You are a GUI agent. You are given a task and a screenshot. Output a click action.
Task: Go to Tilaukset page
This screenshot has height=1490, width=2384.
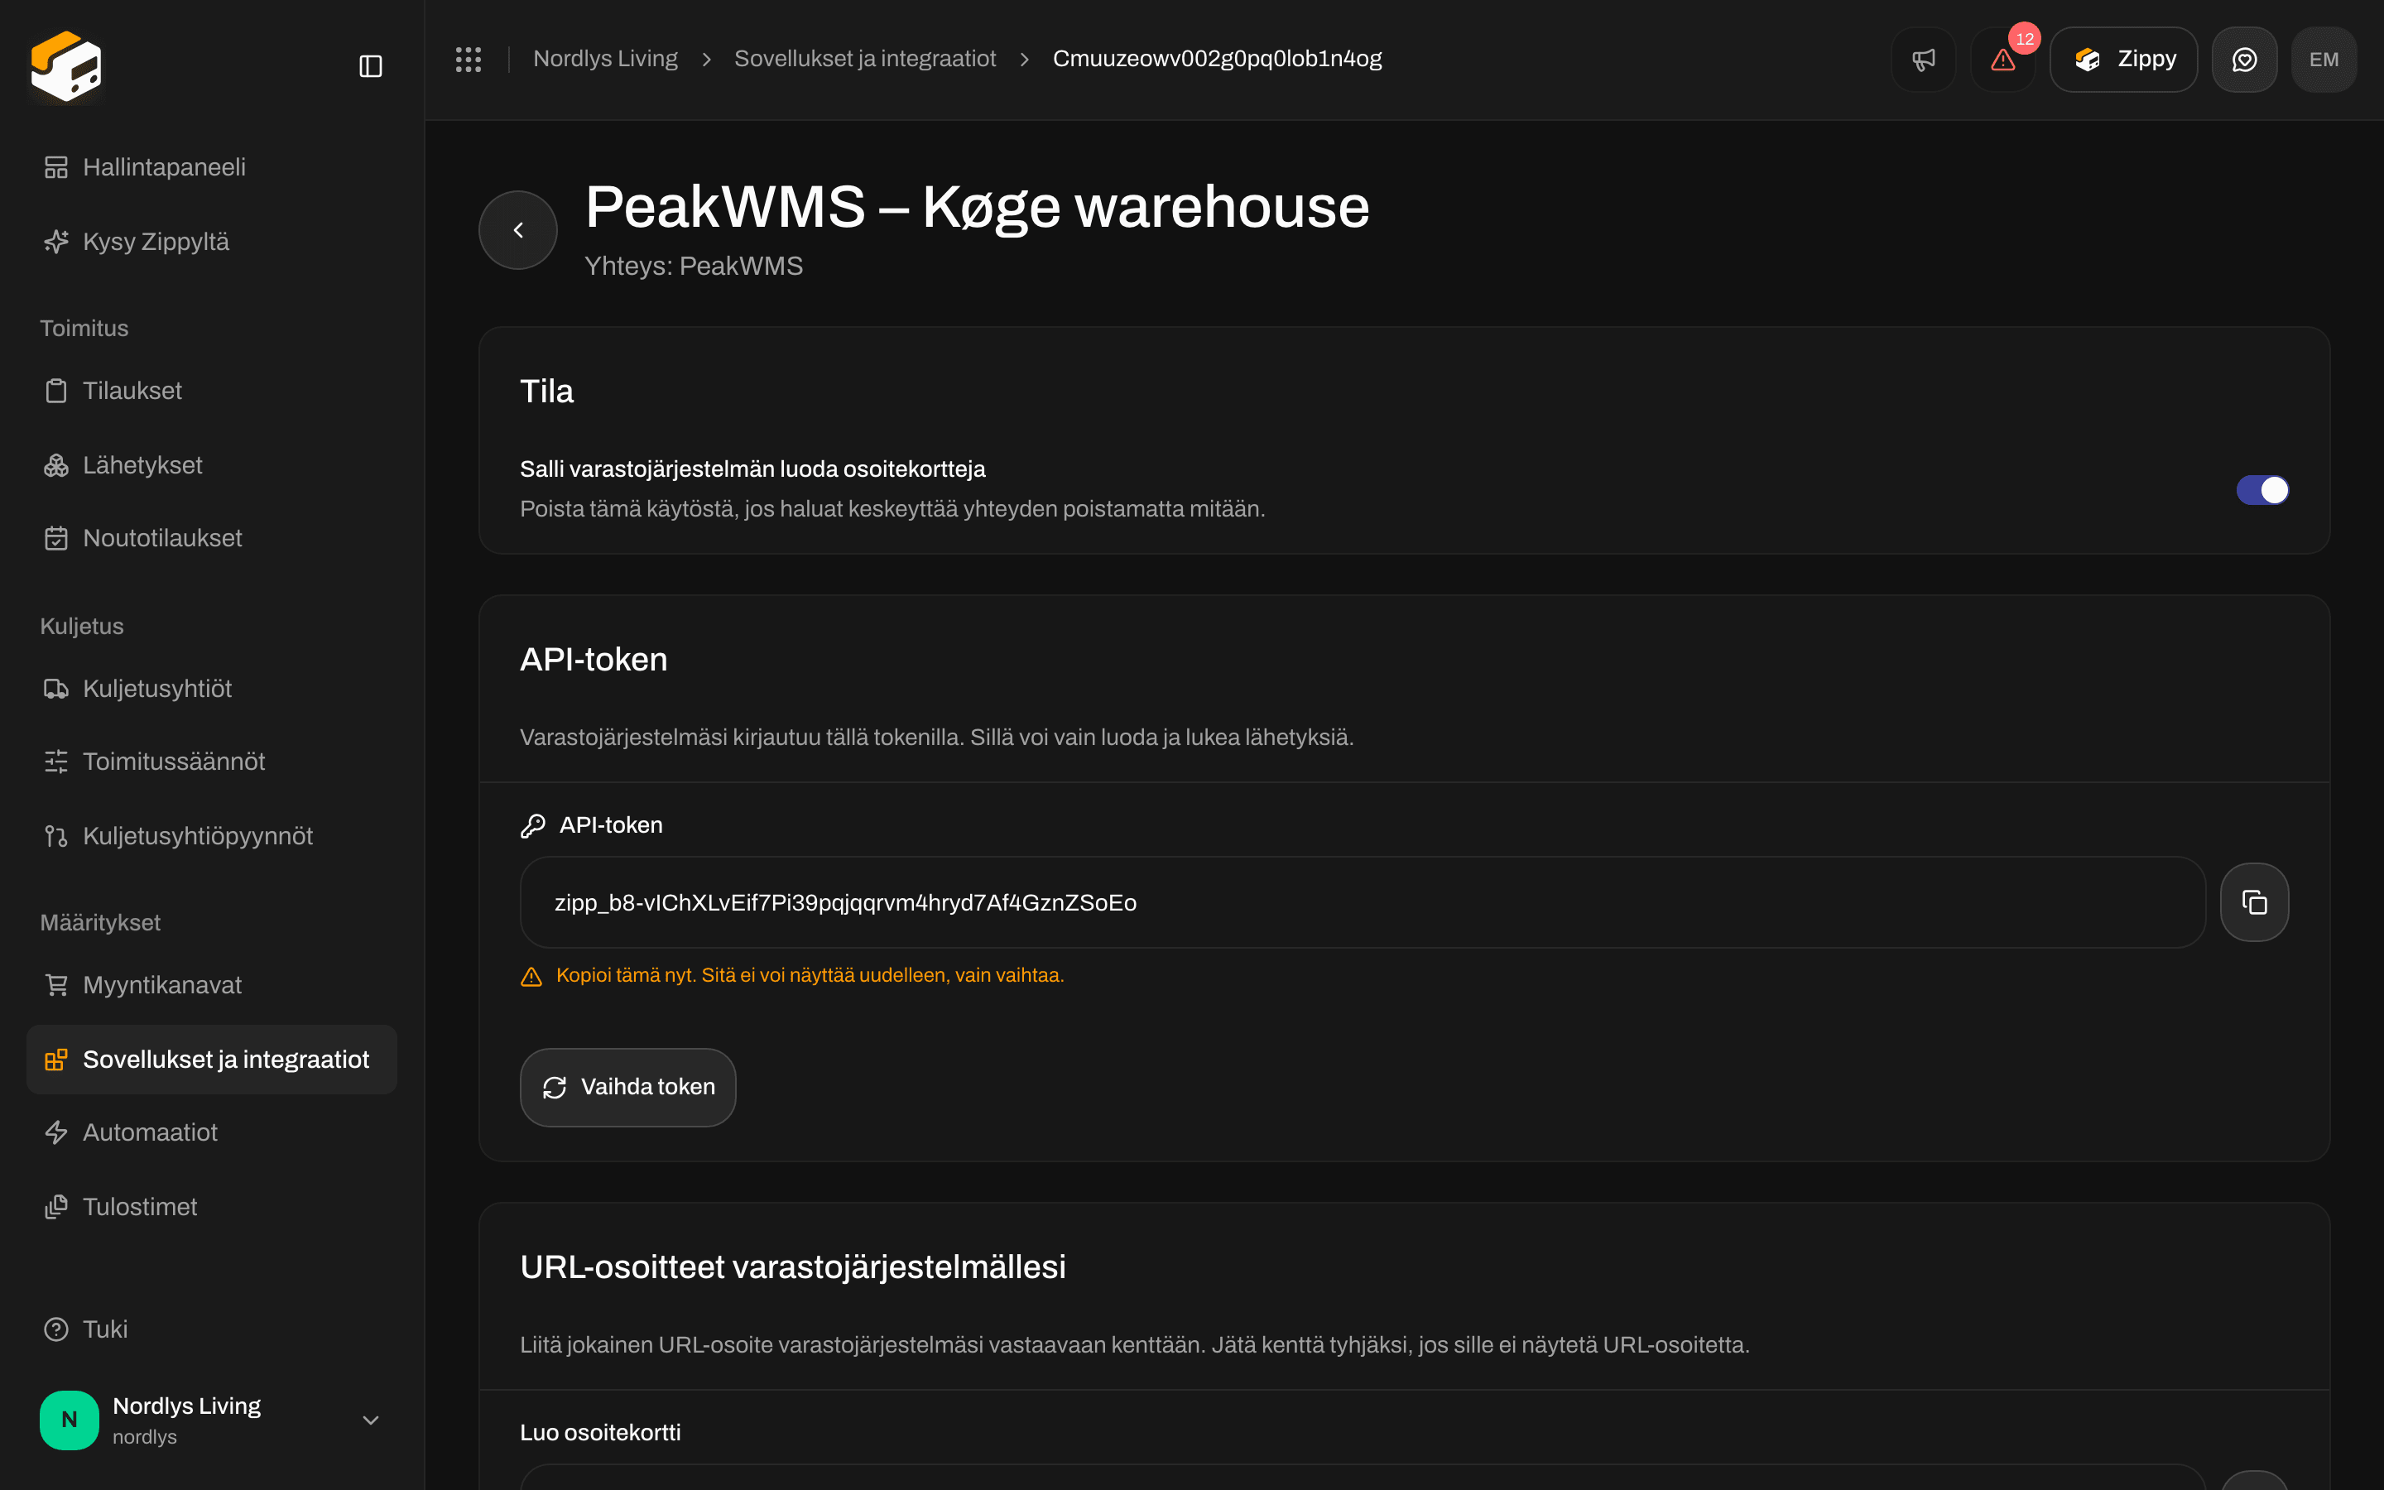coord(212,390)
